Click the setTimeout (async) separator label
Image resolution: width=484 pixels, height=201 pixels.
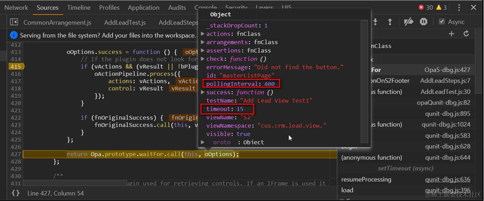tap(406, 168)
